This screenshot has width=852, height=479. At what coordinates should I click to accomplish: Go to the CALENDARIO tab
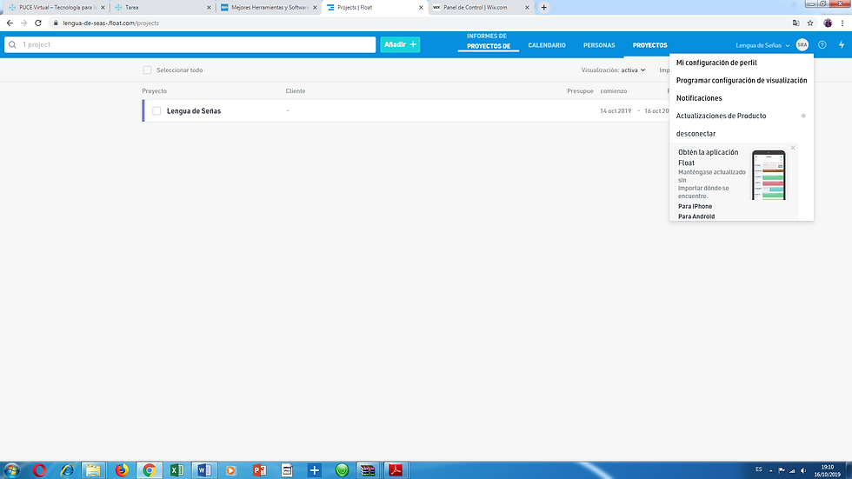[547, 45]
